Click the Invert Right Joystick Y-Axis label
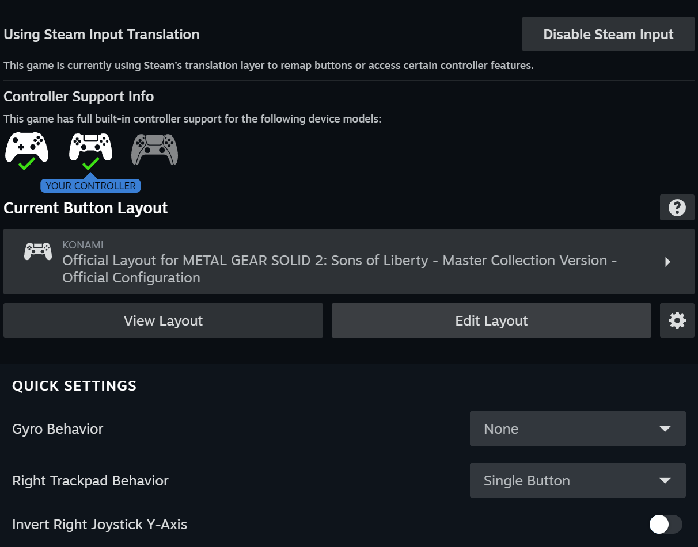Screen dimensions: 698x547 [100, 525]
